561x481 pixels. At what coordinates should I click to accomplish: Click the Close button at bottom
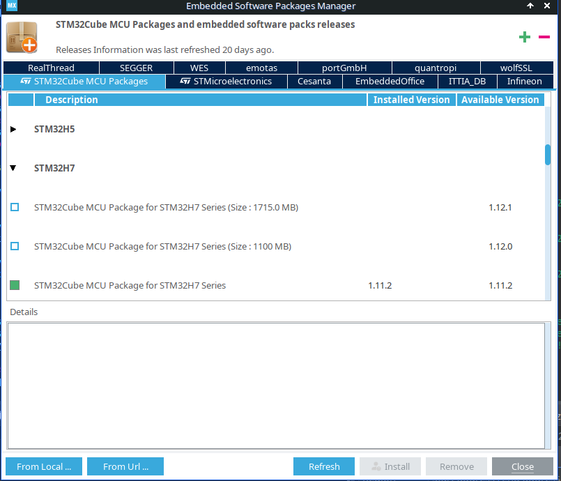pyautogui.click(x=523, y=466)
